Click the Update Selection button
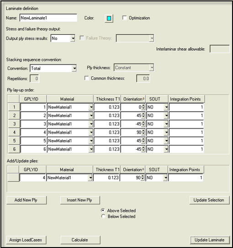Viewport: 233px width, 248px height. 209,200
